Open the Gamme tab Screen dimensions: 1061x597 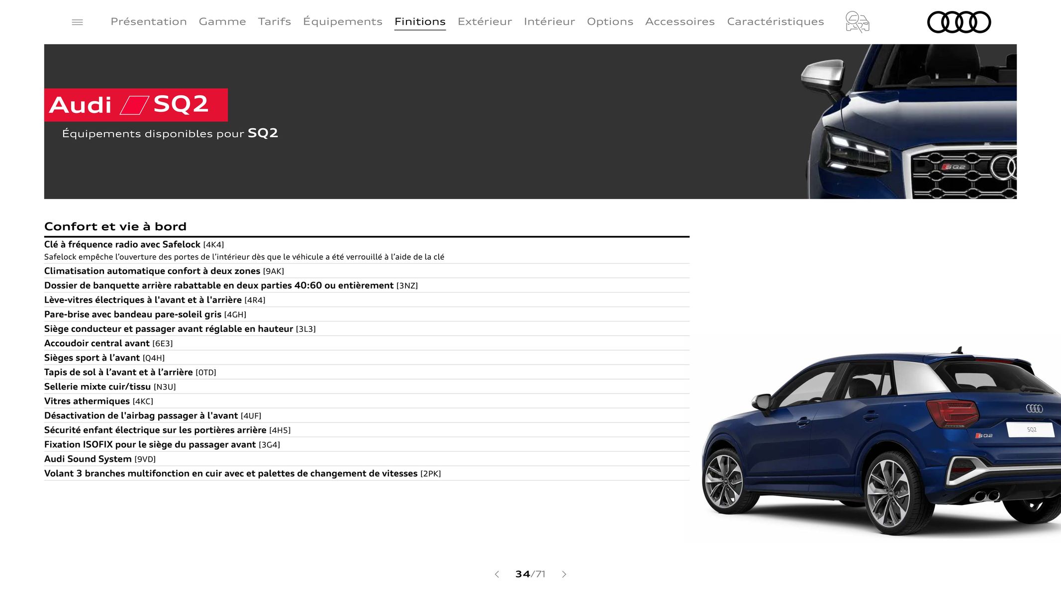pyautogui.click(x=222, y=21)
